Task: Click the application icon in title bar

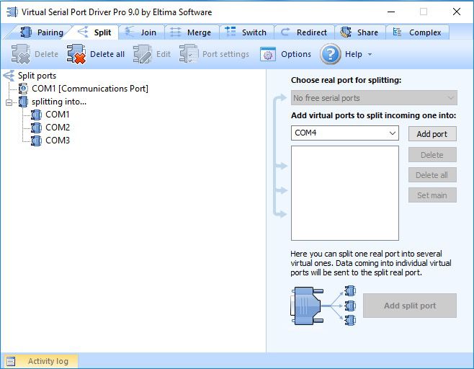Action: [12, 12]
